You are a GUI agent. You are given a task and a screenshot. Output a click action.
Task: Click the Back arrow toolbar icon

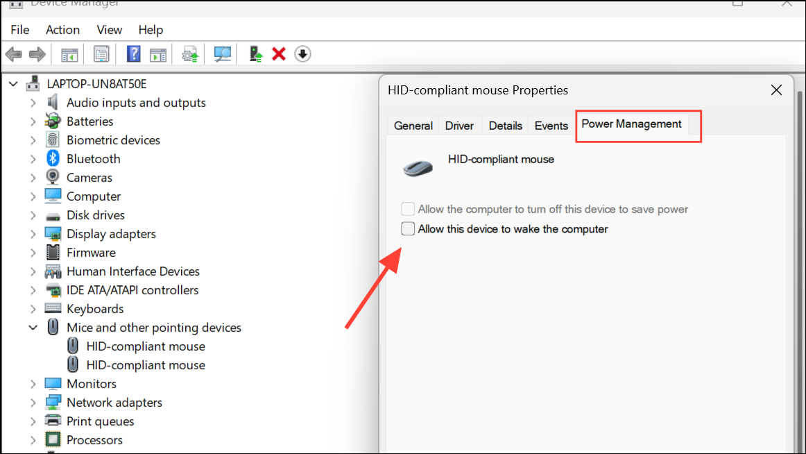13,54
